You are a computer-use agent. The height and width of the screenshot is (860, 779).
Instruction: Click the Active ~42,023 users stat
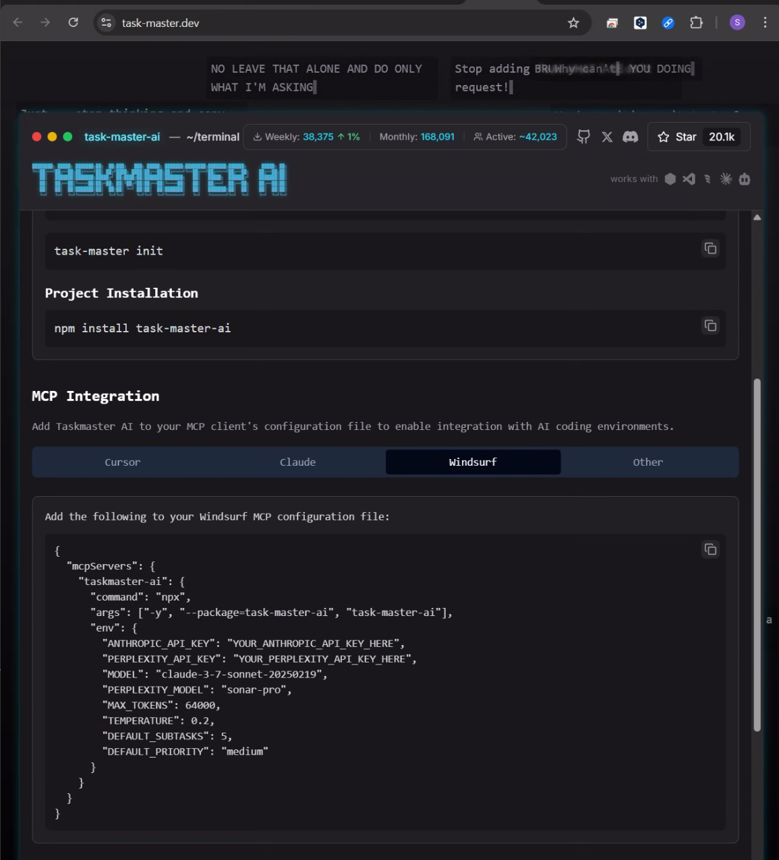(515, 137)
